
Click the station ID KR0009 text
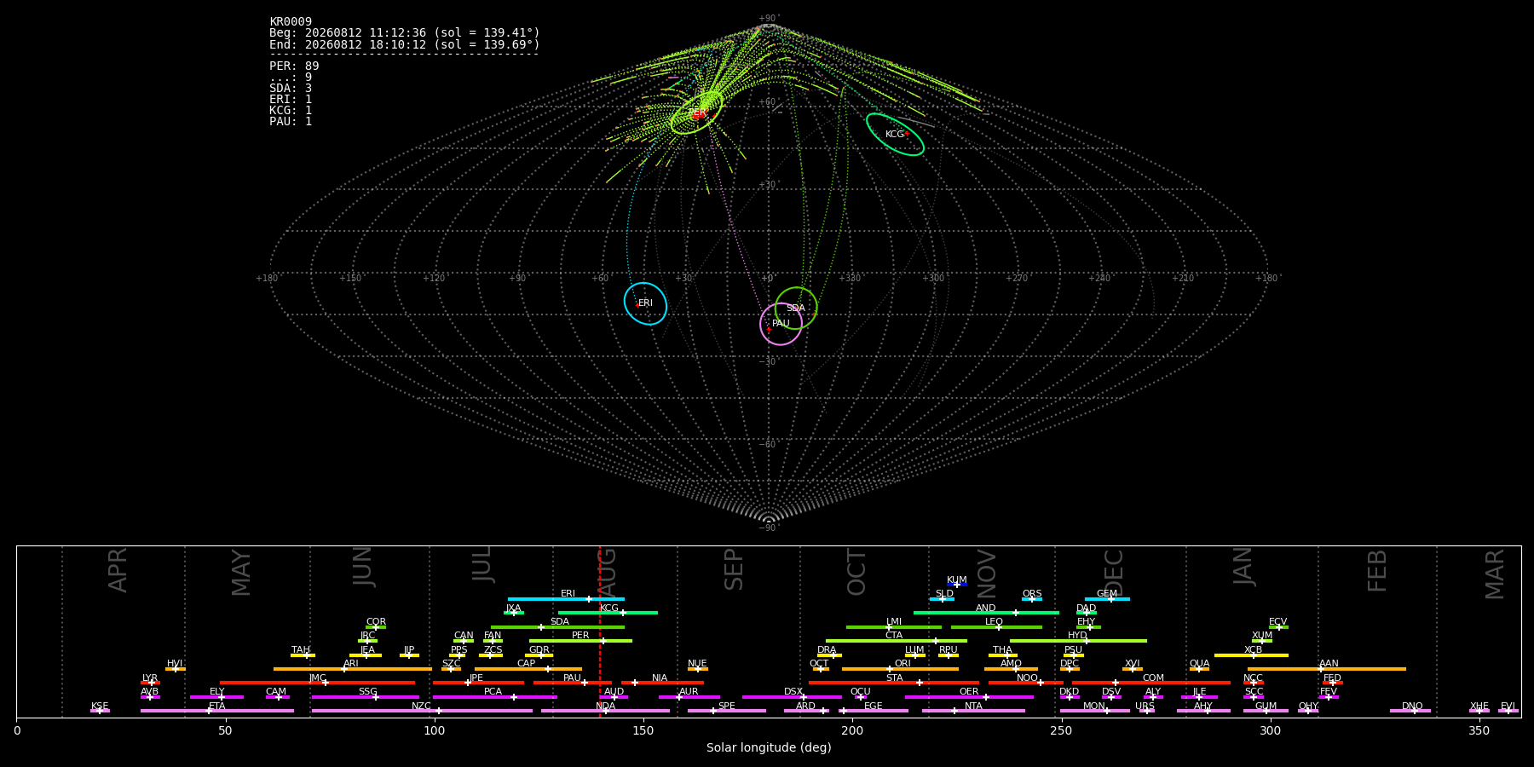coord(291,22)
